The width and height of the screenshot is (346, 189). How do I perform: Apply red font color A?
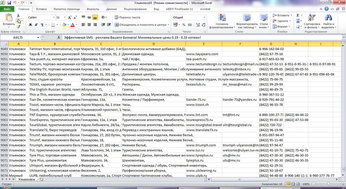(72, 25)
